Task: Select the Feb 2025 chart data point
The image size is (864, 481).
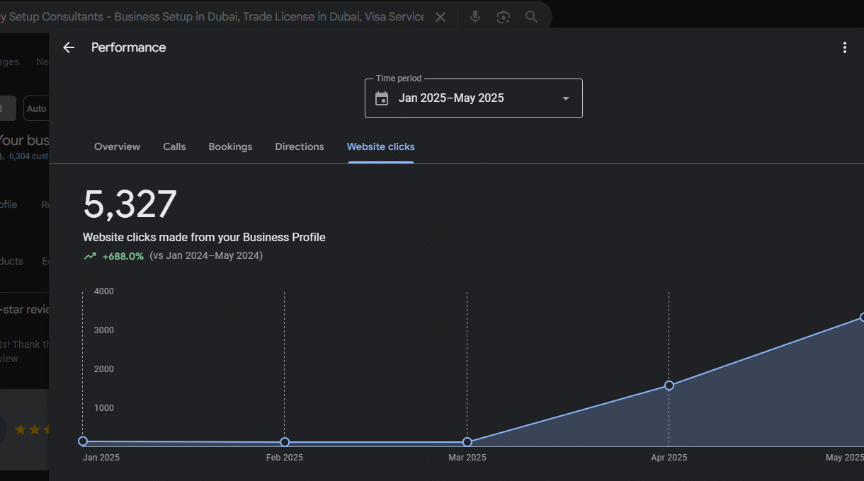Action: click(x=285, y=442)
